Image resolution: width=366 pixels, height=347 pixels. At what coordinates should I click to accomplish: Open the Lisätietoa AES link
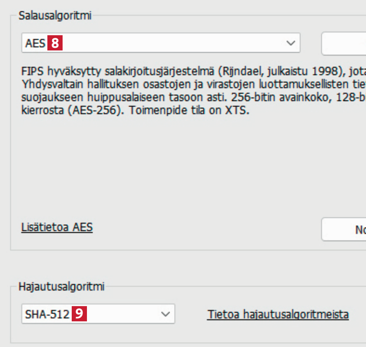point(57,227)
